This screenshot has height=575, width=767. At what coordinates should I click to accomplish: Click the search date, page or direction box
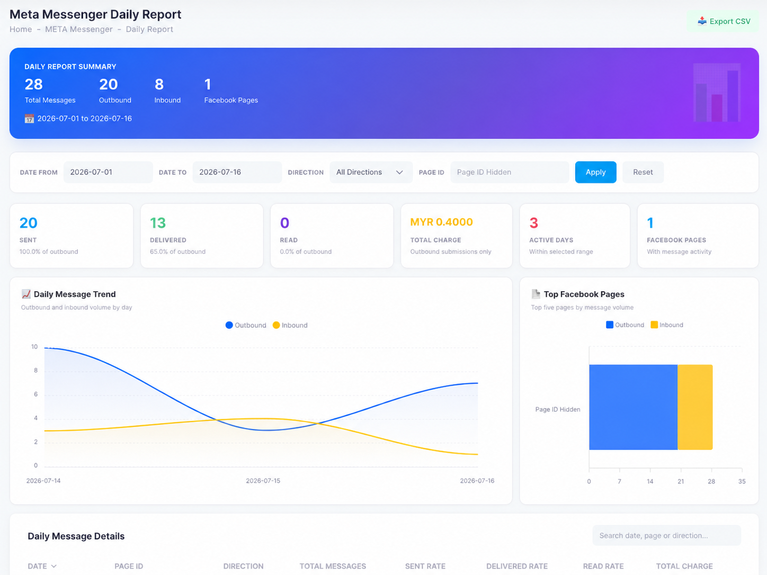click(x=666, y=535)
